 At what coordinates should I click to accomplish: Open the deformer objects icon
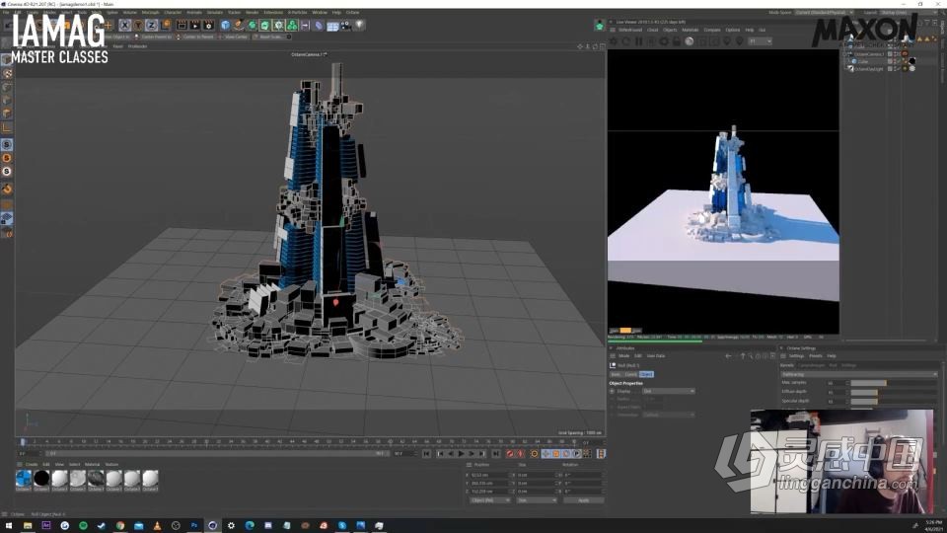click(319, 25)
